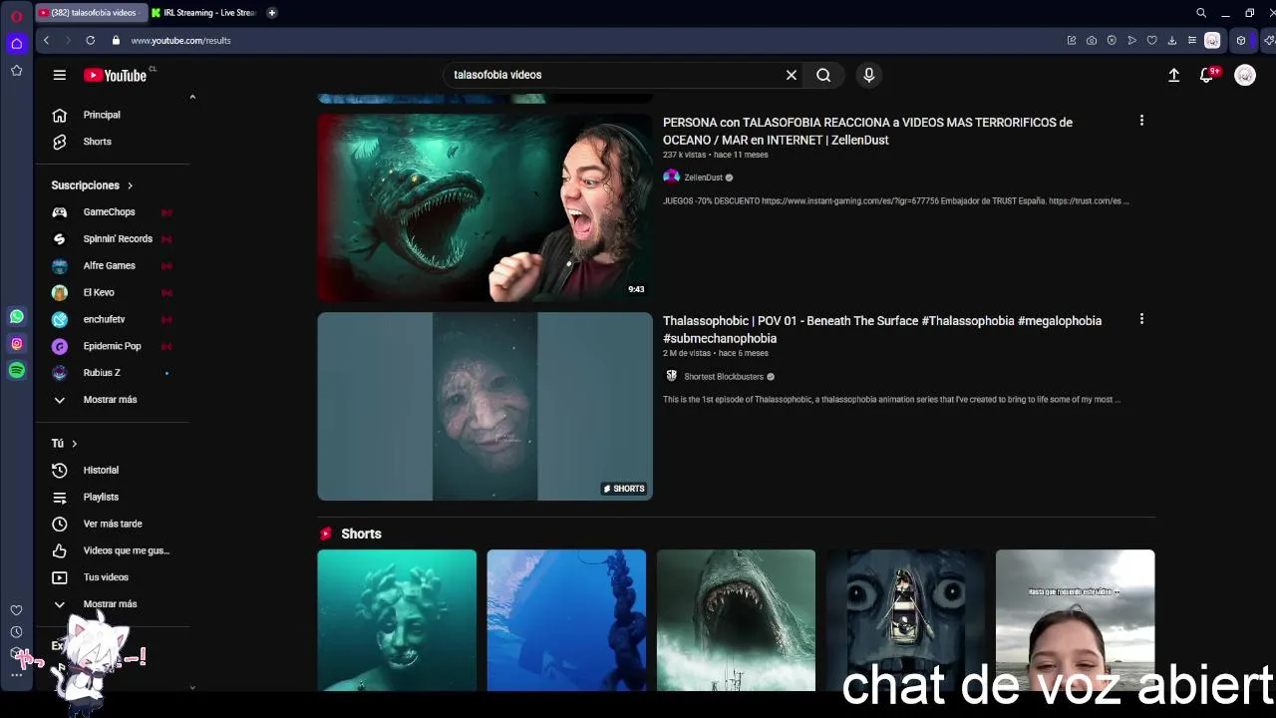Image resolution: width=1276 pixels, height=718 pixels.
Task: Open GameChops subscription channel
Action: (109, 212)
